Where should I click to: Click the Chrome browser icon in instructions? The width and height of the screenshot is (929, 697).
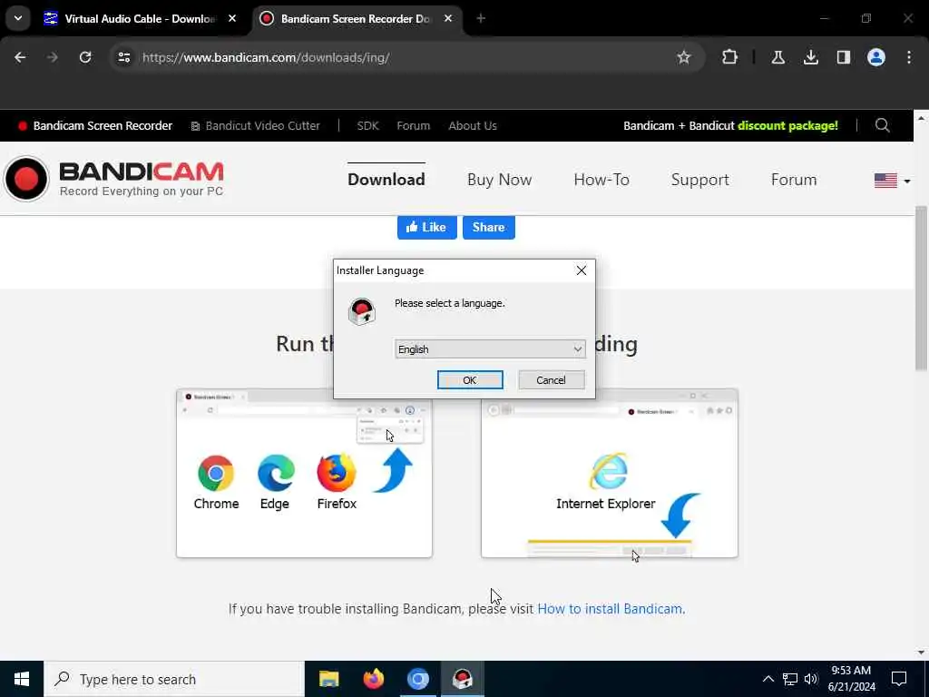pyautogui.click(x=216, y=473)
